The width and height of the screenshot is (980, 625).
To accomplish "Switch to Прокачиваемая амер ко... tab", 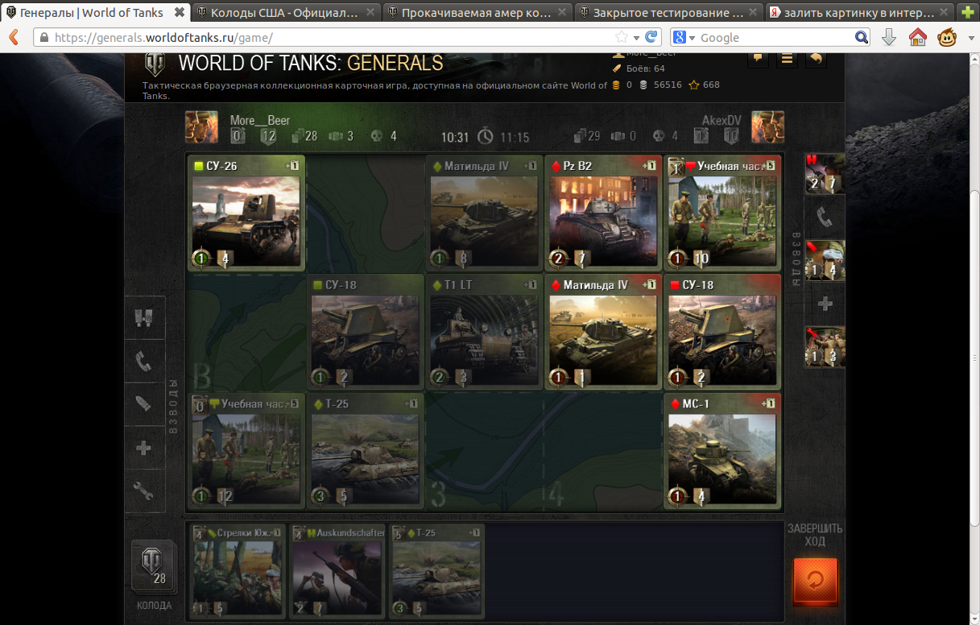I will coord(477,13).
